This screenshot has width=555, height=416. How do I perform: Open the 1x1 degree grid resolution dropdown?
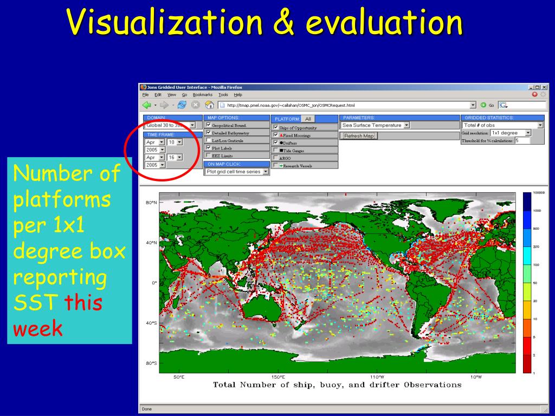(511, 133)
